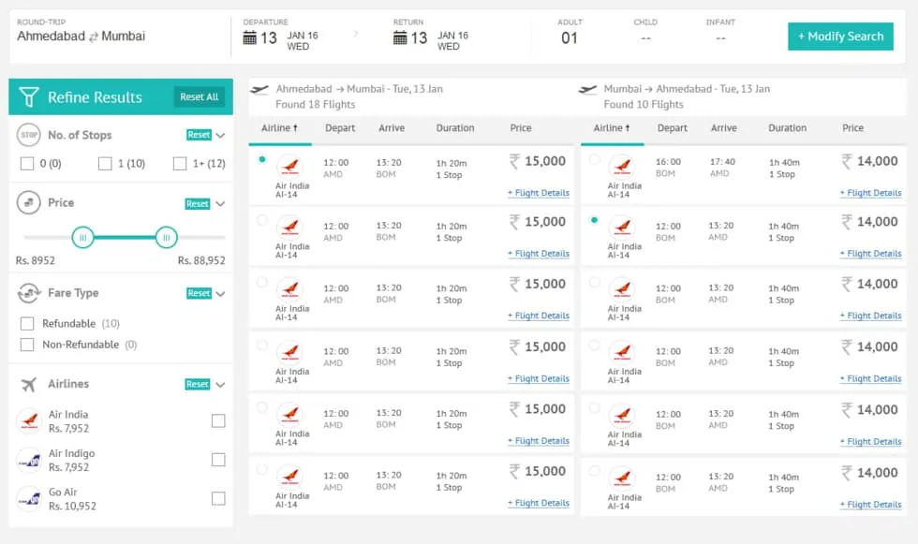
Task: Click the Return calendar icon
Action: [x=400, y=38]
